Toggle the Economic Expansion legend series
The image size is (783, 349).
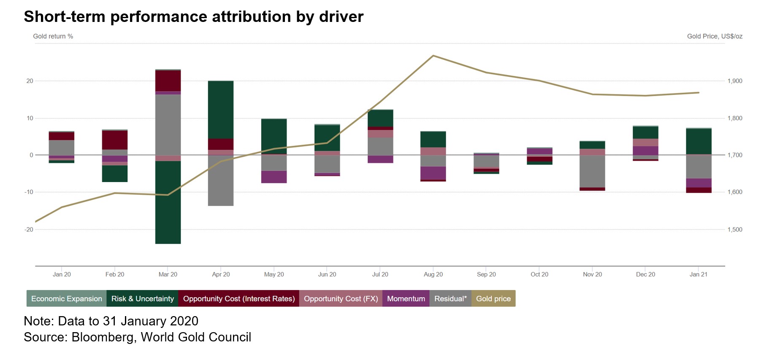[x=66, y=298]
